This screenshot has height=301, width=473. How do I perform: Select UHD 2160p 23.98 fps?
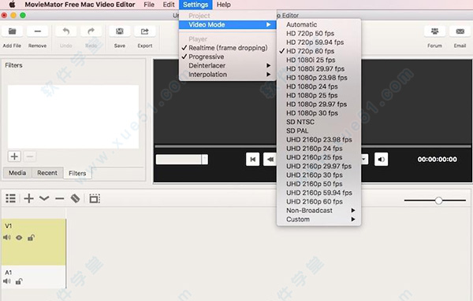click(318, 140)
